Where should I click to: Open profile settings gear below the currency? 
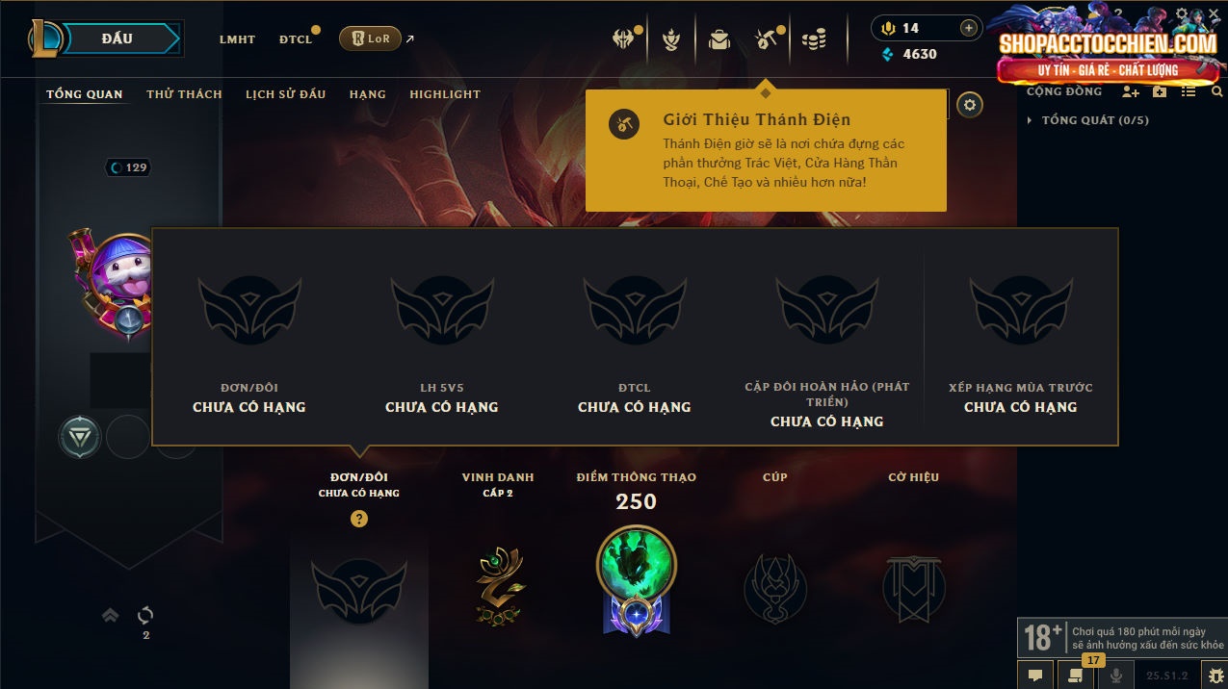970,105
